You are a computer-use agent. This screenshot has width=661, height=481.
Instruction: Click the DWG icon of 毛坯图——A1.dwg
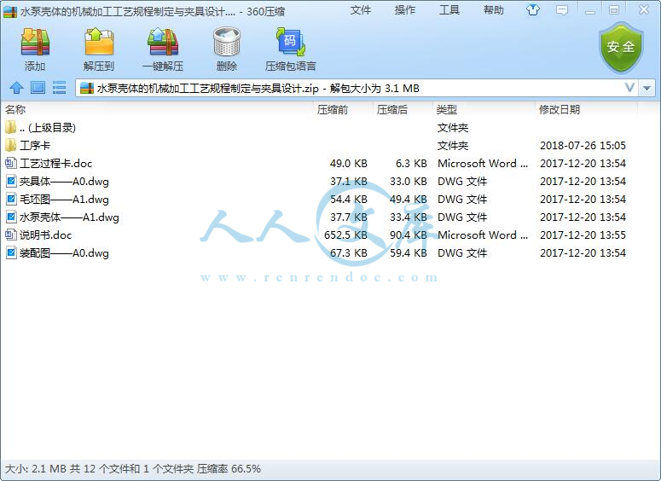11,200
